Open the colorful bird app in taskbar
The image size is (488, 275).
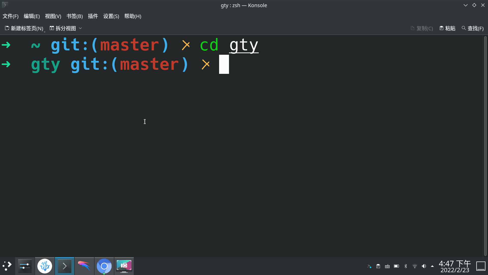click(x=84, y=266)
